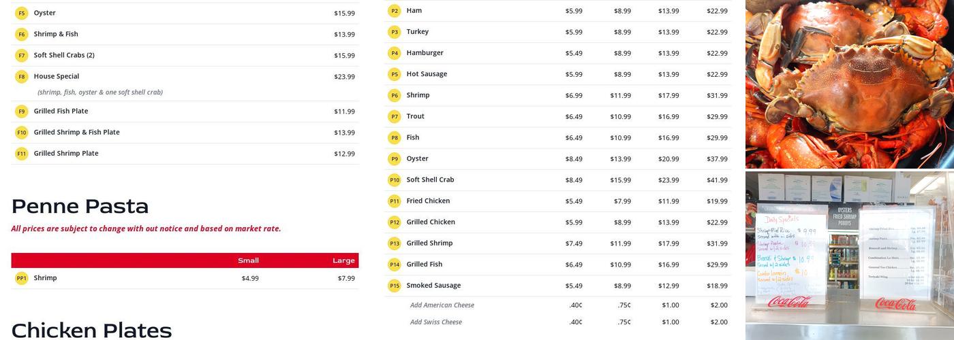954x340 pixels.
Task: Click the P6 Shrimp po-boy badge
Action: tap(395, 95)
